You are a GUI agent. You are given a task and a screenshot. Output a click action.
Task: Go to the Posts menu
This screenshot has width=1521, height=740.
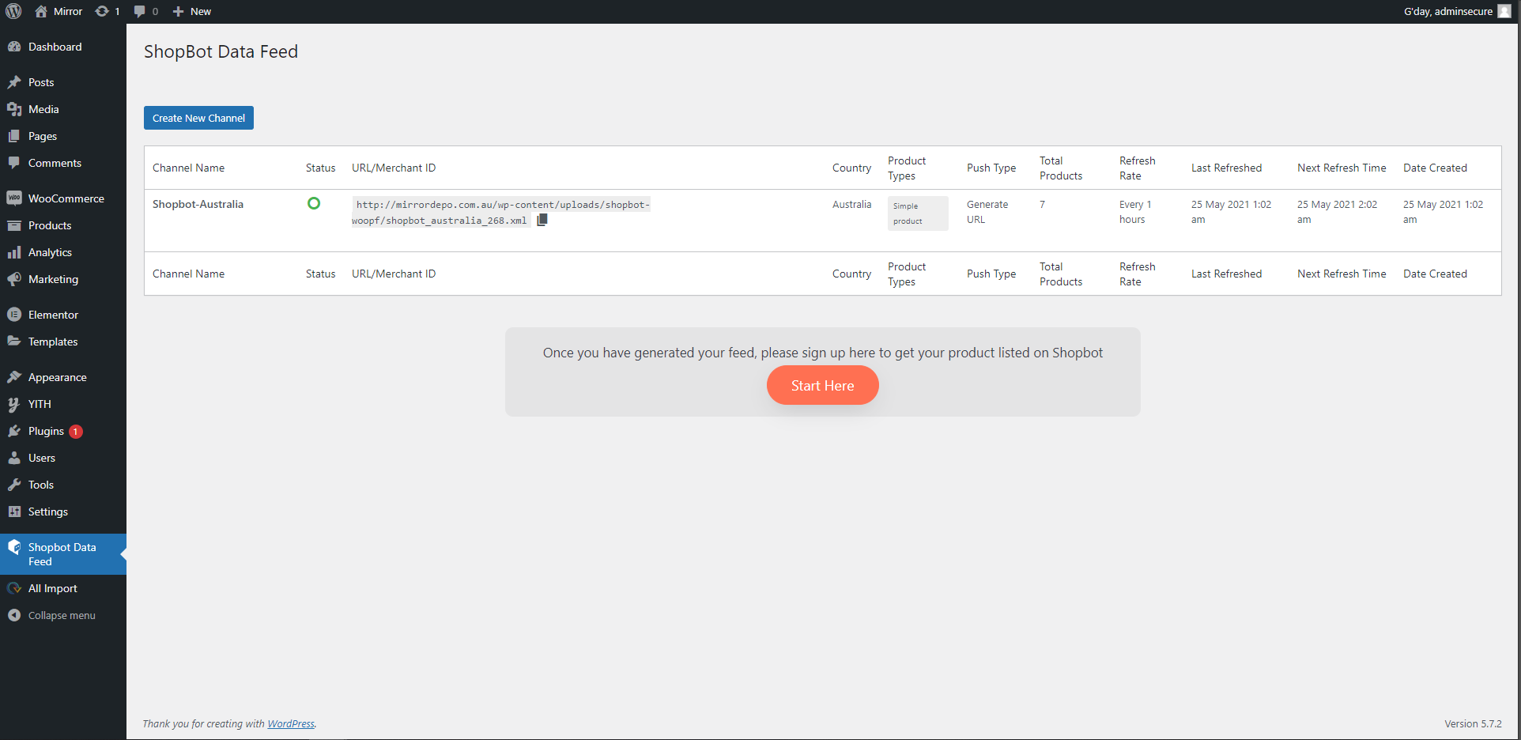point(63,82)
